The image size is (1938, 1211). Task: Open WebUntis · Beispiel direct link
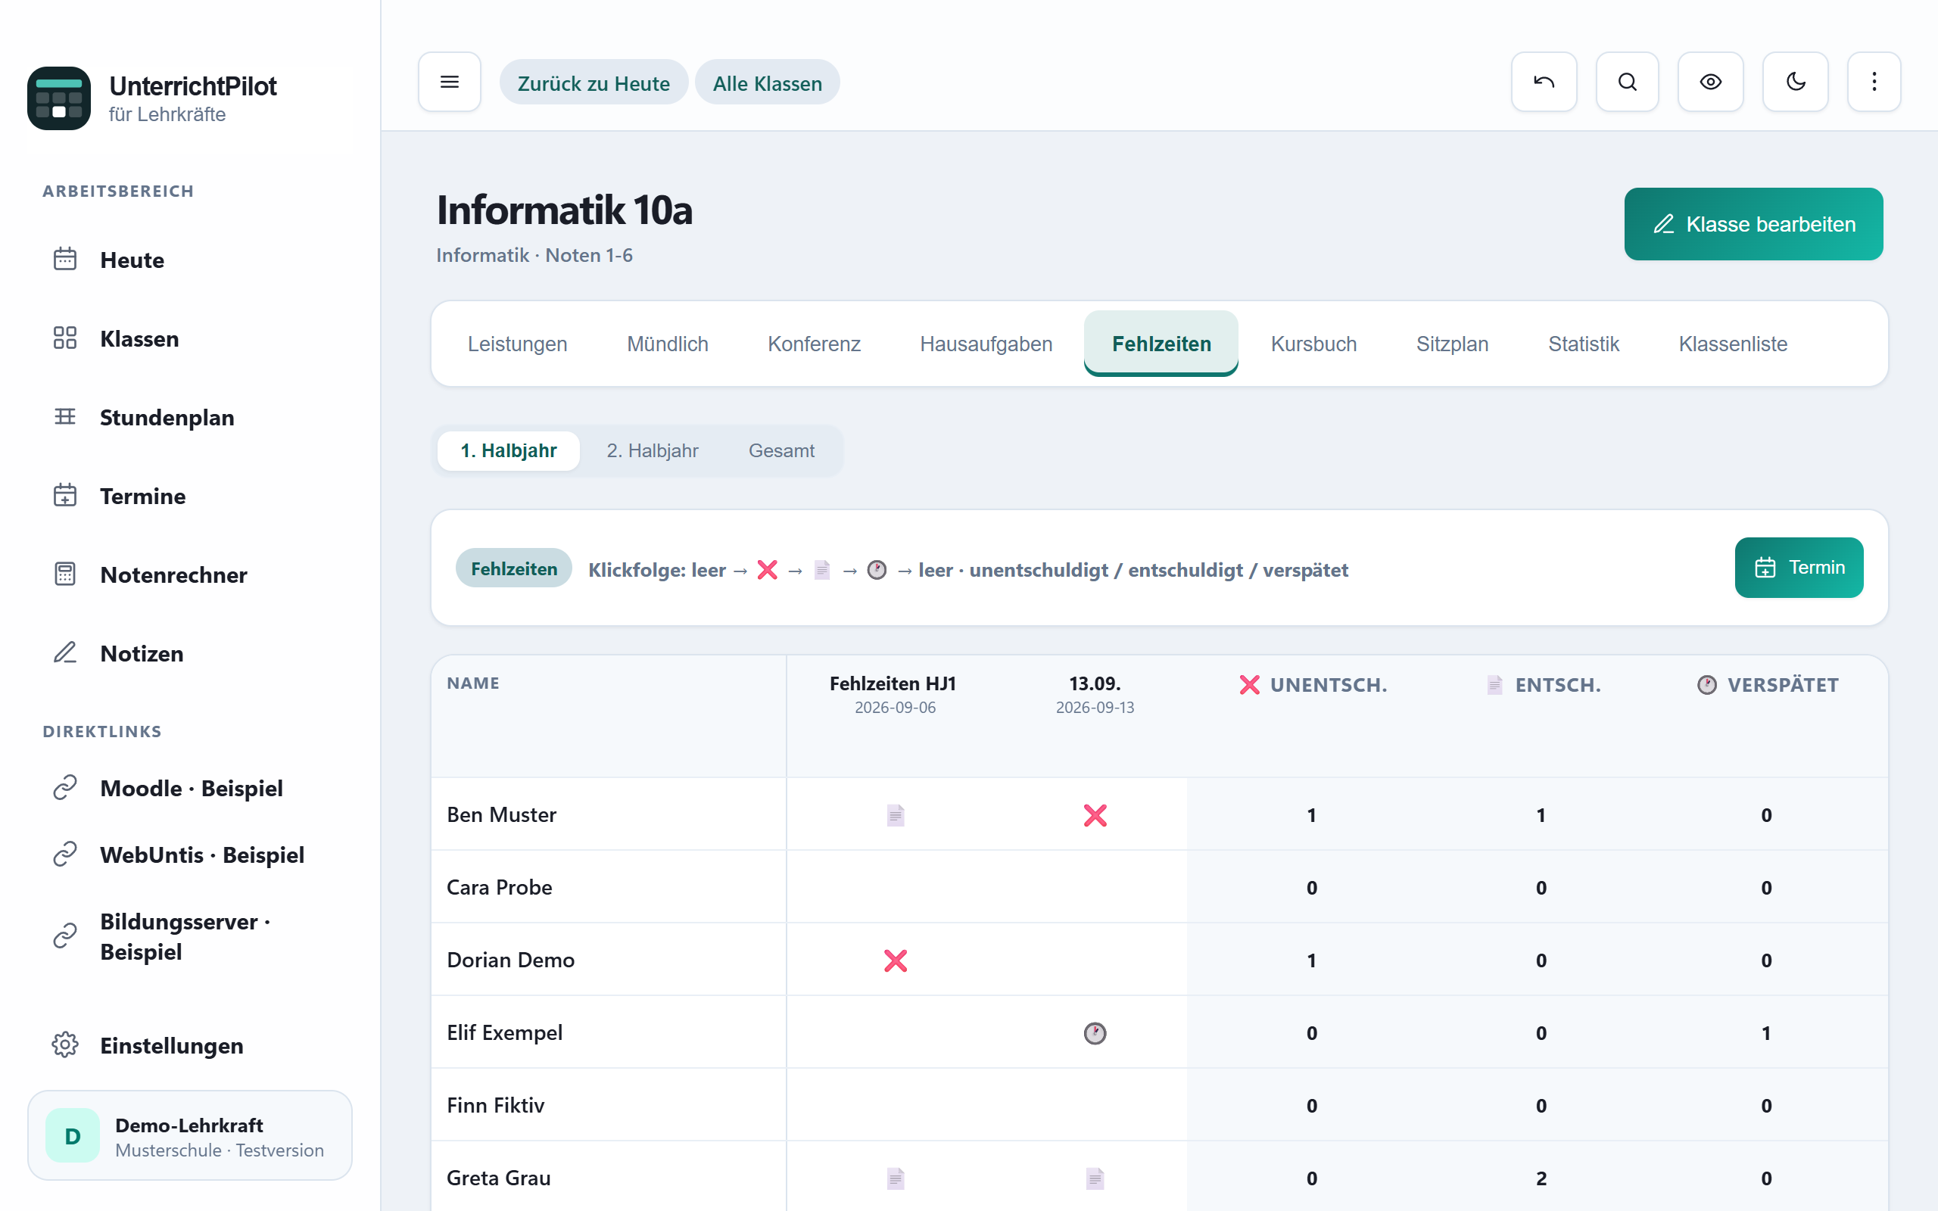point(190,855)
